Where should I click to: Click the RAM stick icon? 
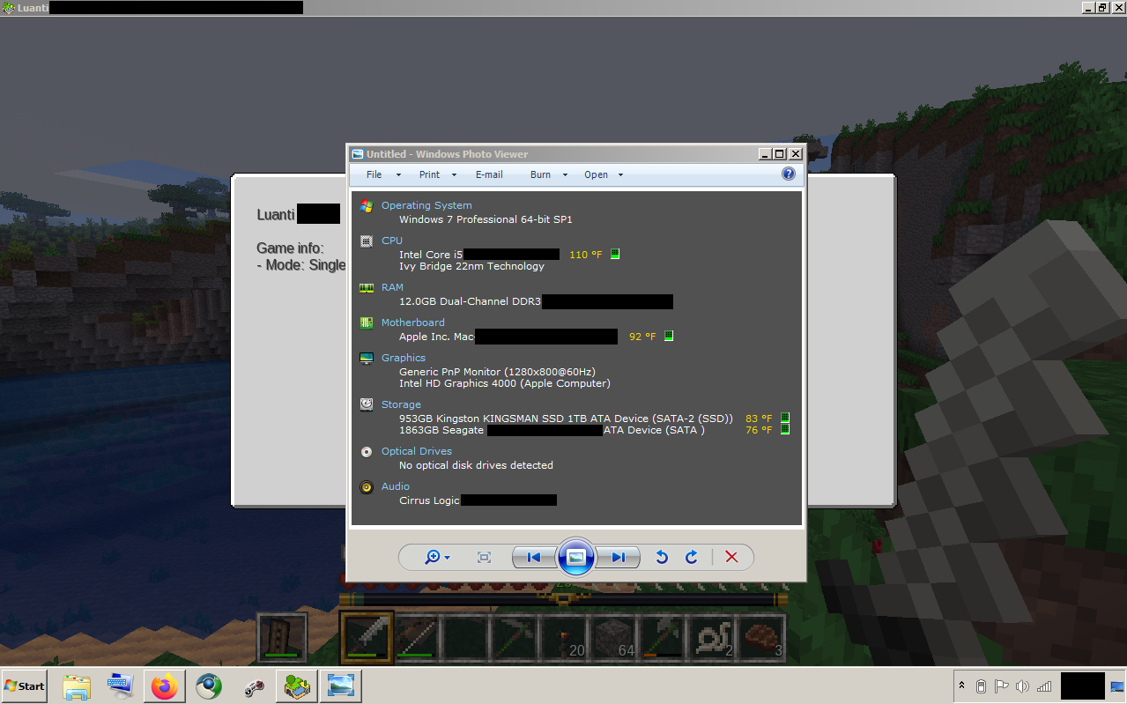[367, 287]
